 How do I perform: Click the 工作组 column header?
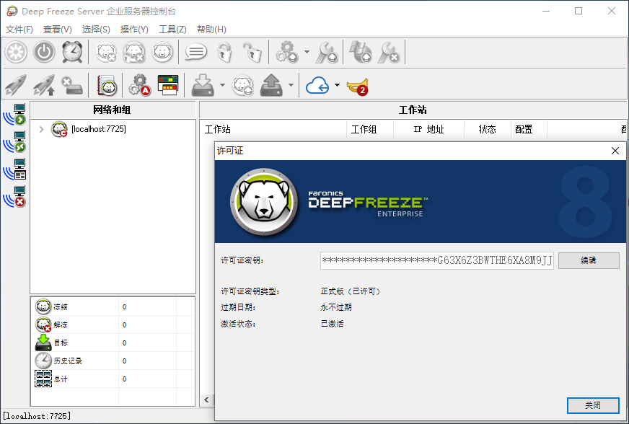coord(370,129)
